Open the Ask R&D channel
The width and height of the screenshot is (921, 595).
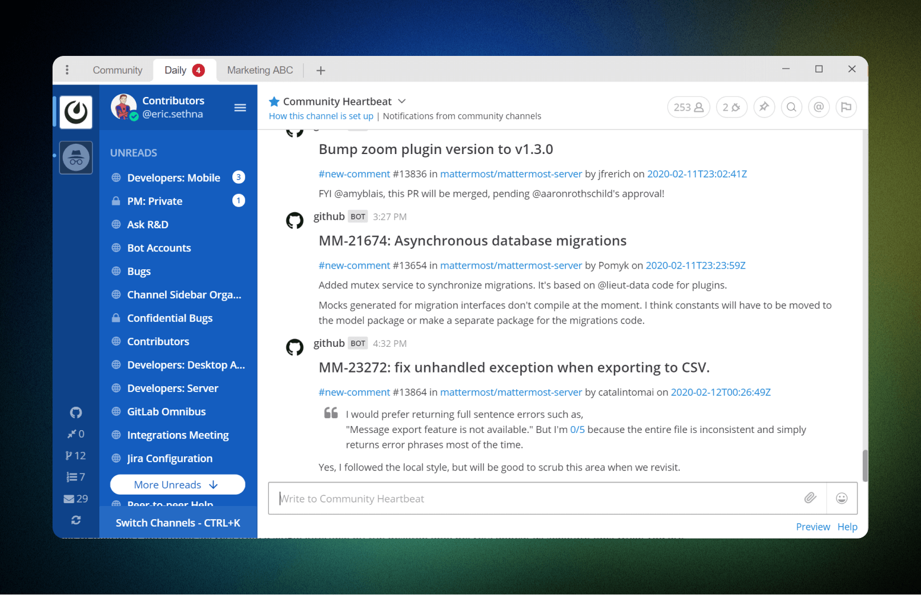coord(178,224)
